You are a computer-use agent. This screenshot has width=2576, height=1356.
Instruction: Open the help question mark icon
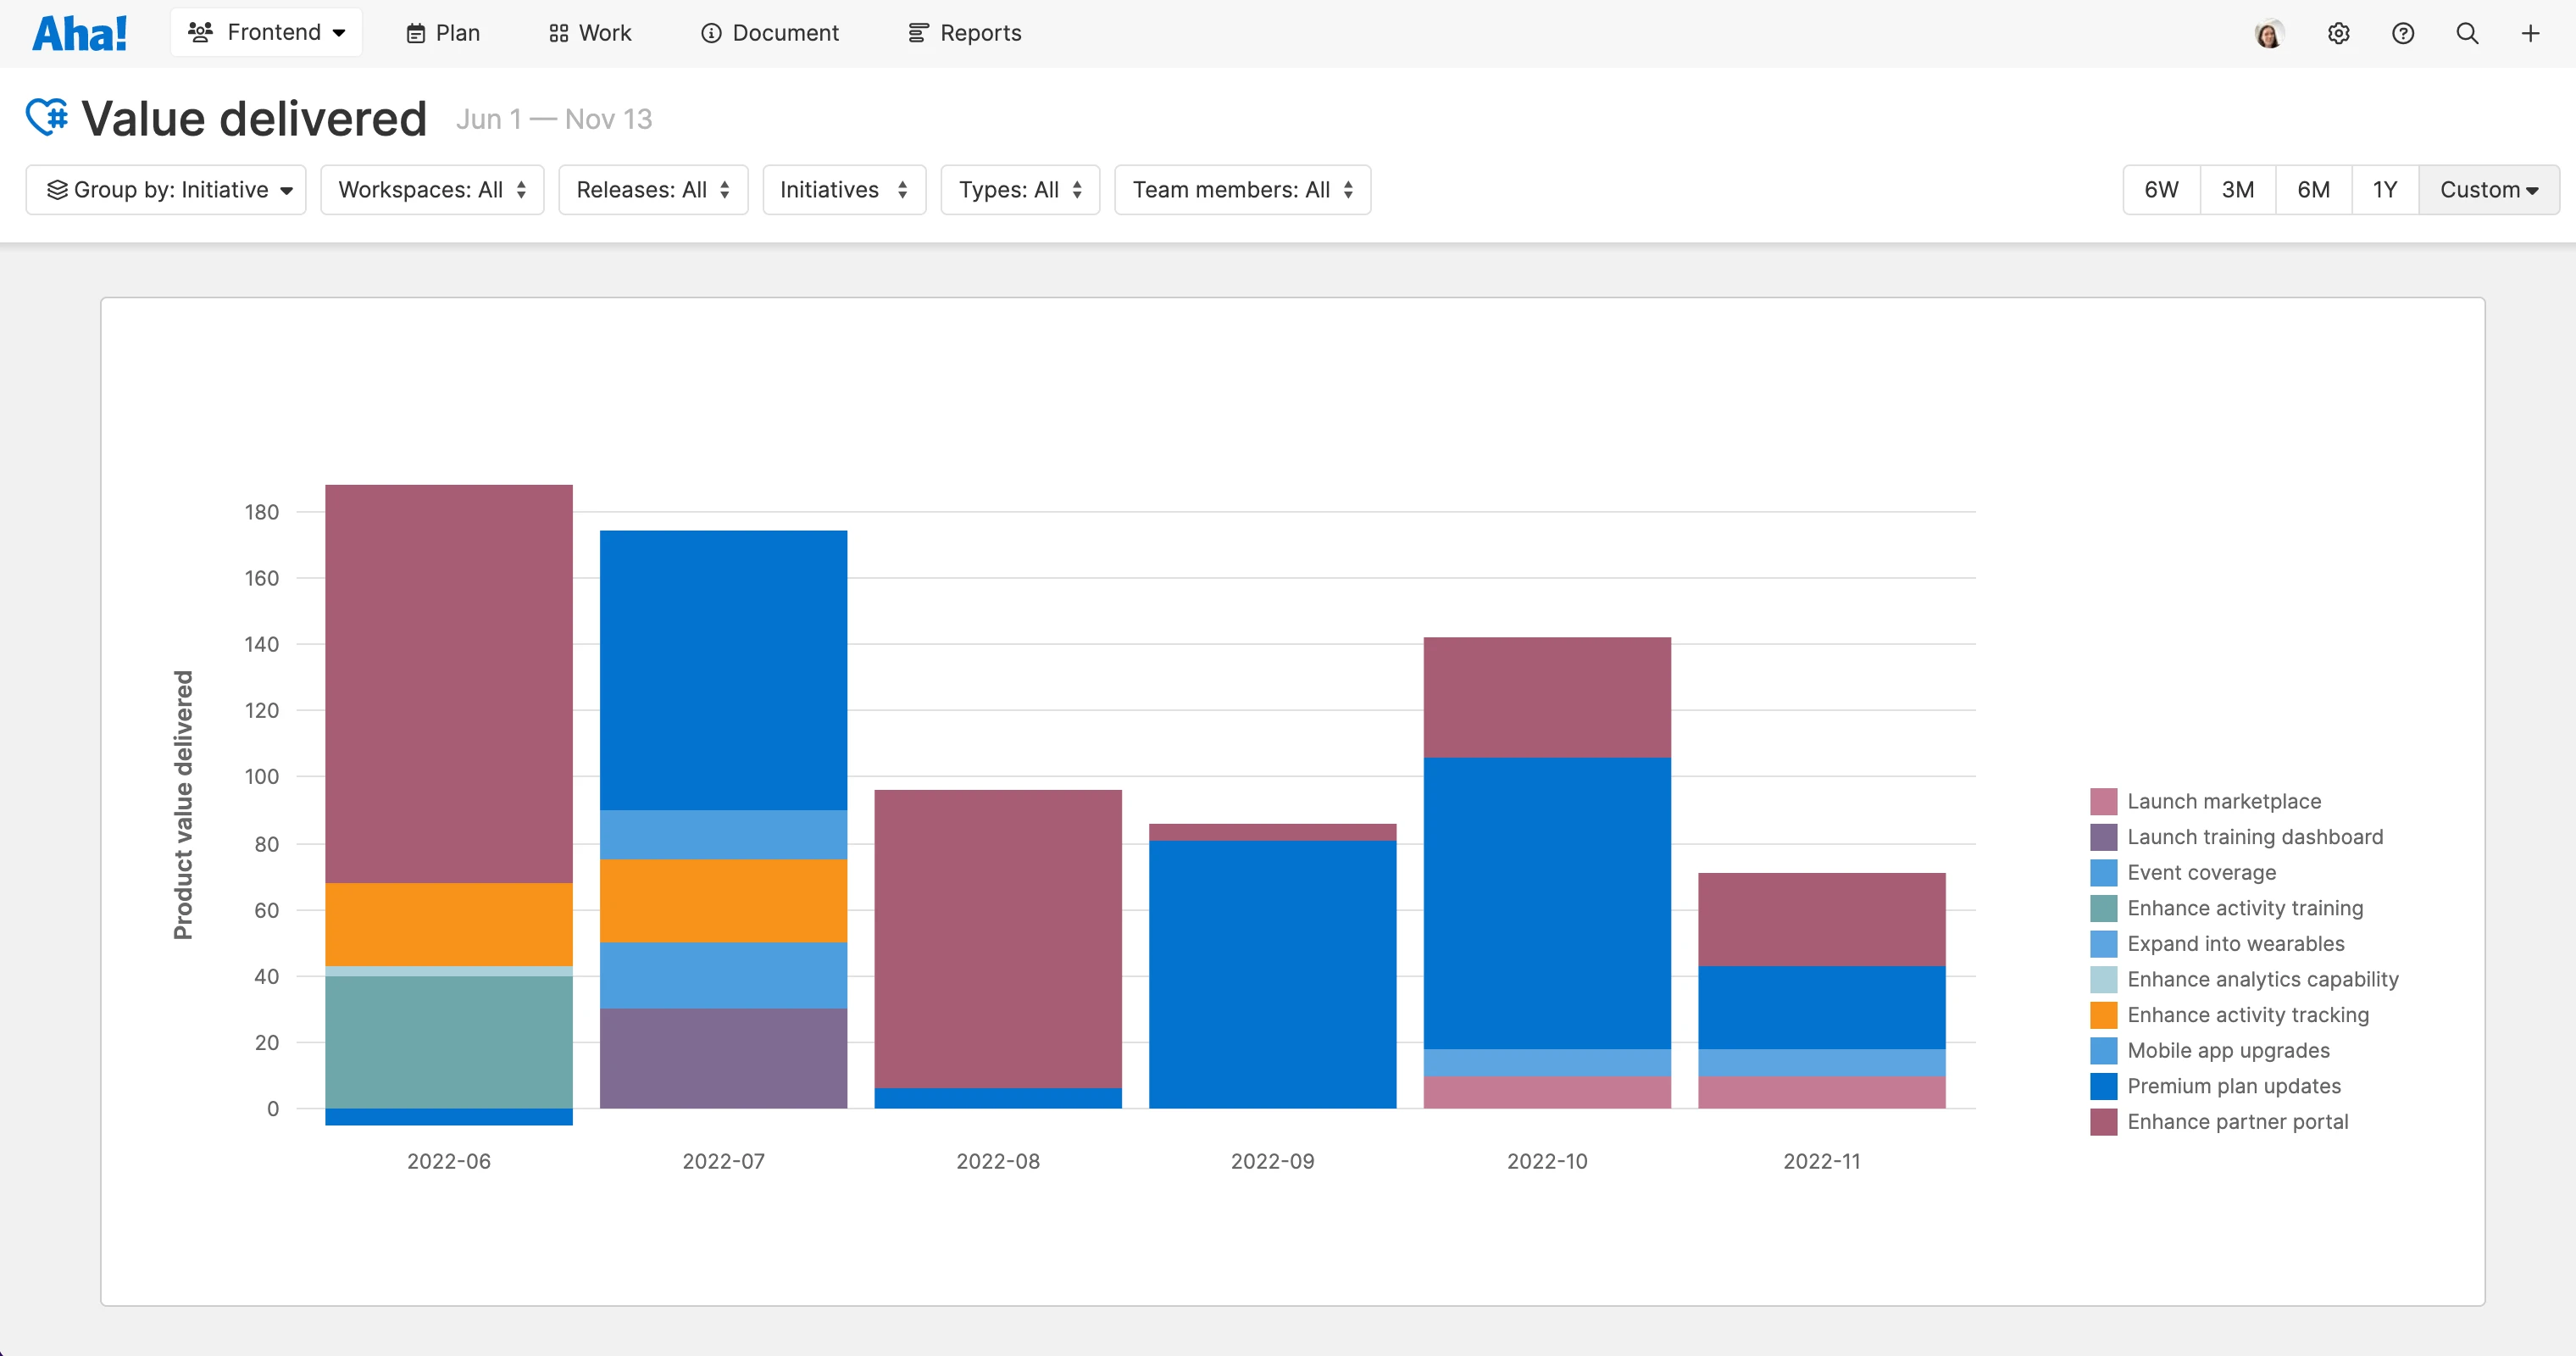(x=2403, y=33)
